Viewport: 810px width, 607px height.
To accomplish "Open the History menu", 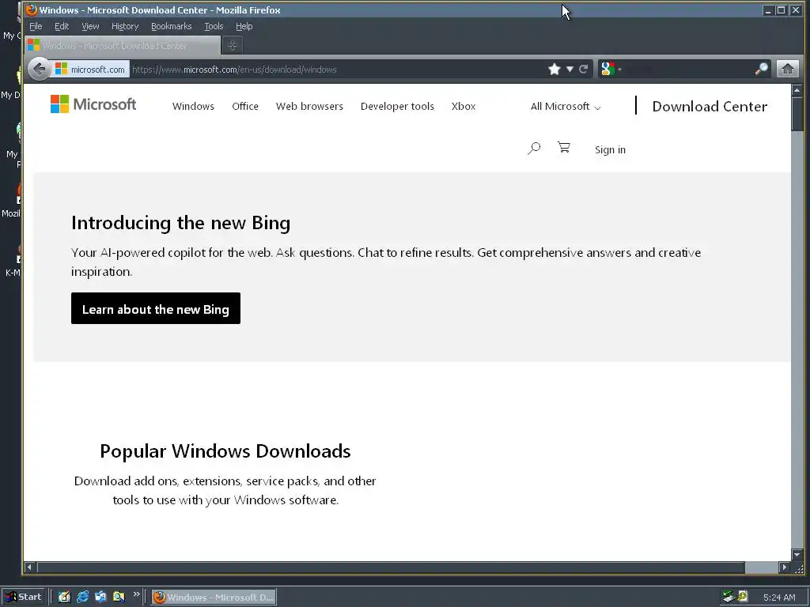I will (125, 26).
